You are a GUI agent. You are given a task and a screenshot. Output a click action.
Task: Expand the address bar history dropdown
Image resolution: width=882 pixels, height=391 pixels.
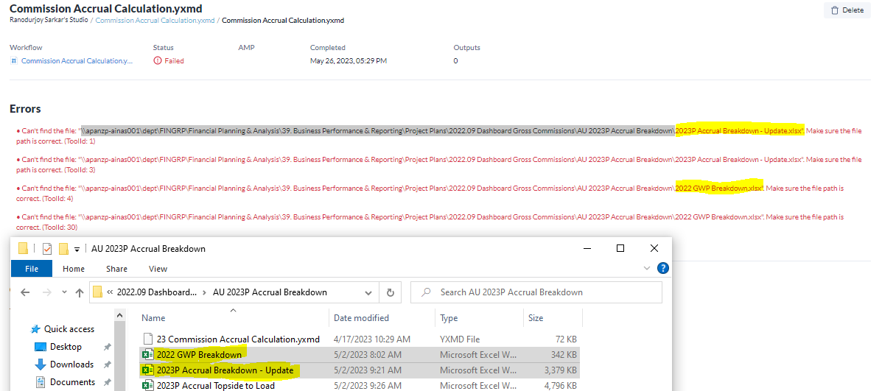point(369,292)
